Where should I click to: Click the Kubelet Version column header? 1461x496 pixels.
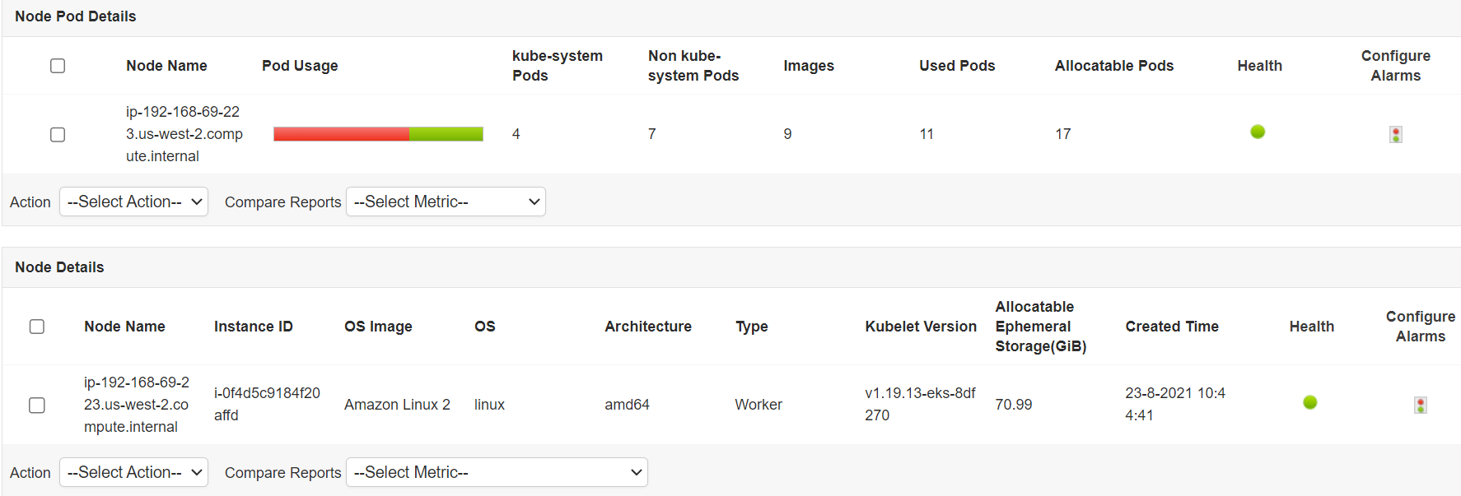[920, 327]
